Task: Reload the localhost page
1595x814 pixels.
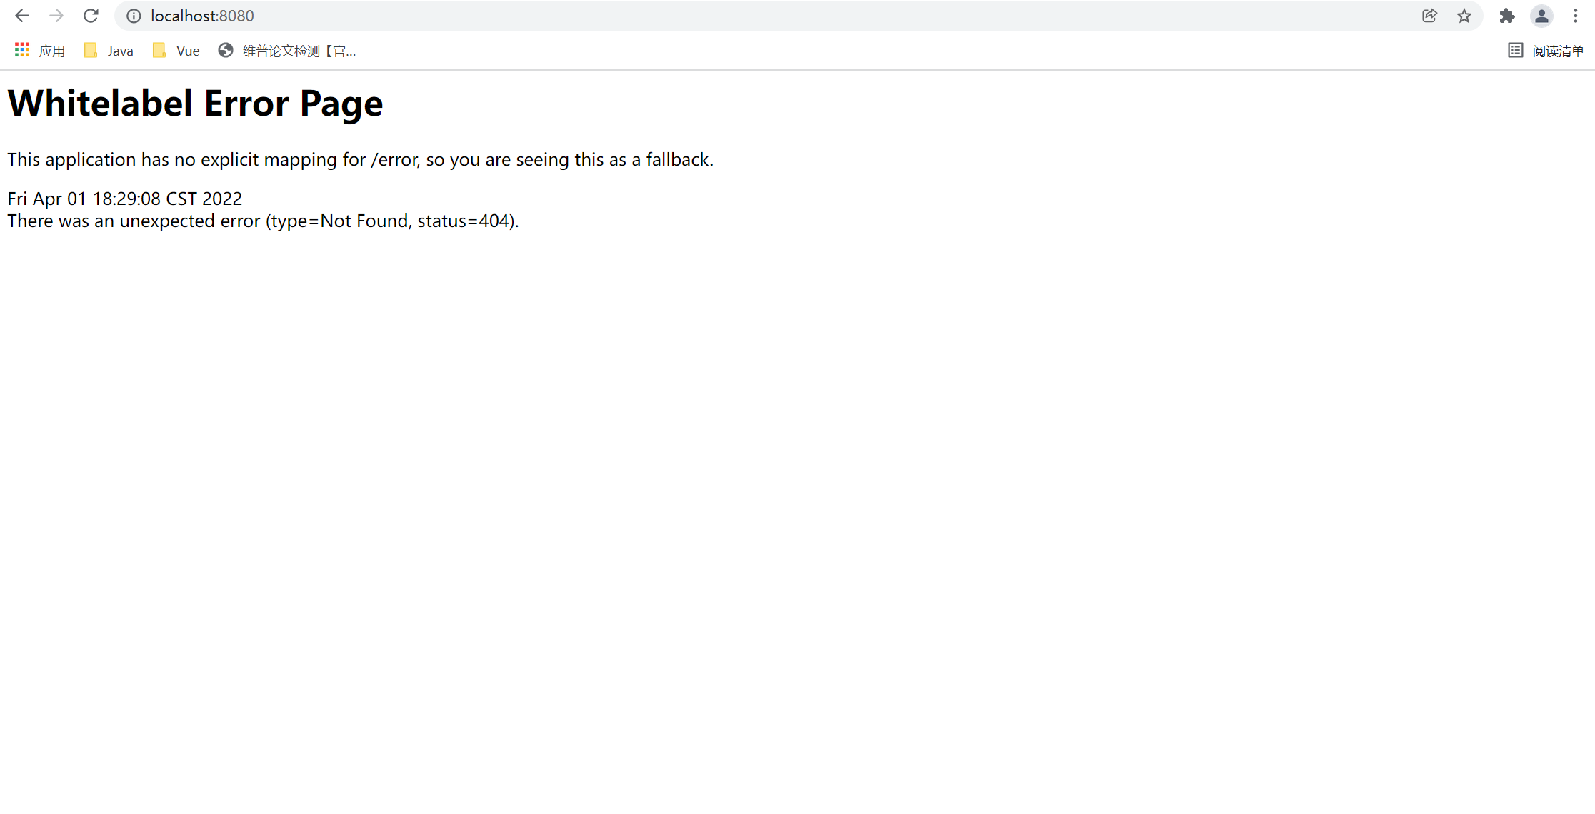Action: click(91, 16)
